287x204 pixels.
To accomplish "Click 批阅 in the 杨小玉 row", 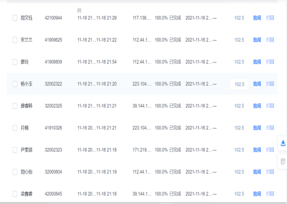I will 257,84.
